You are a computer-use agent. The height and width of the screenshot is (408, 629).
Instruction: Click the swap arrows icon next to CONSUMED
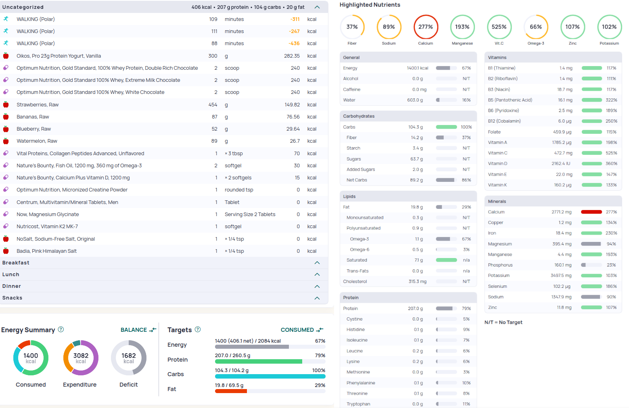tap(320, 330)
